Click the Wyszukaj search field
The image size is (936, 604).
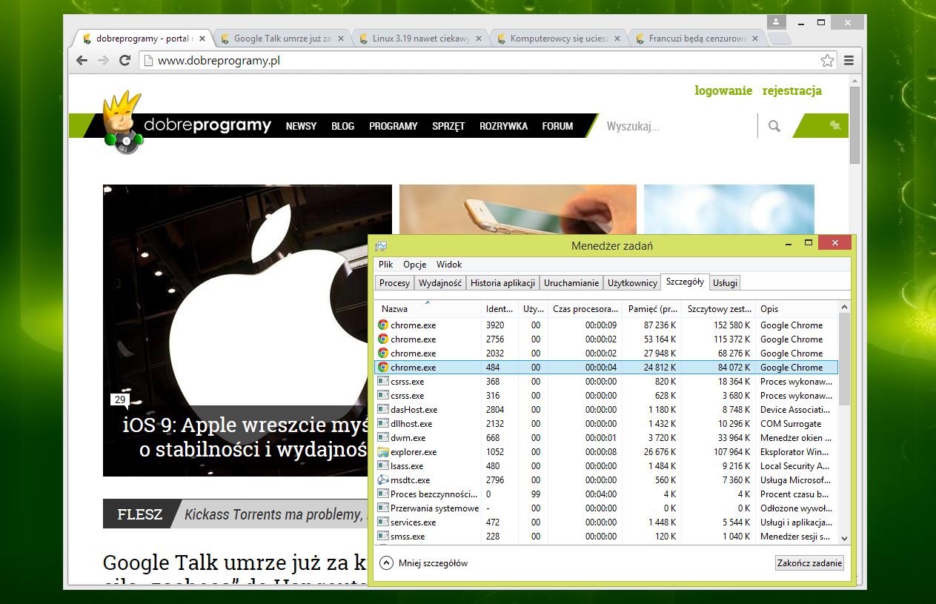[x=678, y=126]
